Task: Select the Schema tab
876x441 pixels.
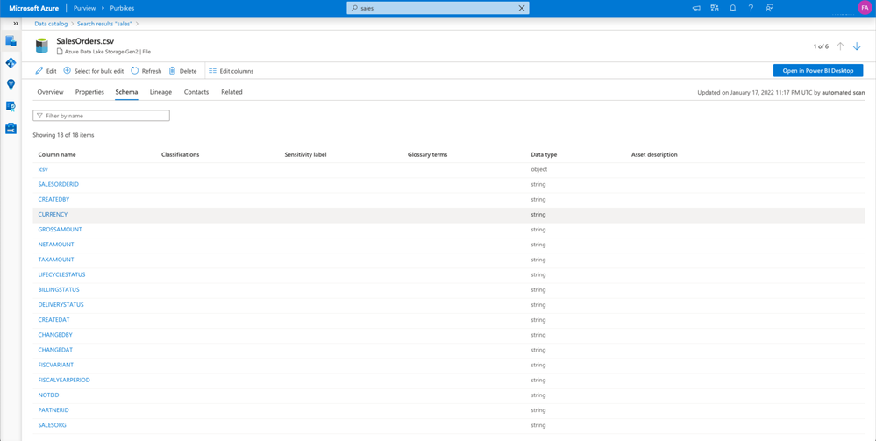Action: click(127, 92)
